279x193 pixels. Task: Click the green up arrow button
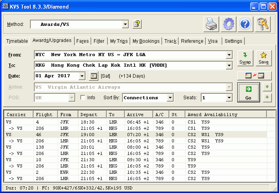267,87
